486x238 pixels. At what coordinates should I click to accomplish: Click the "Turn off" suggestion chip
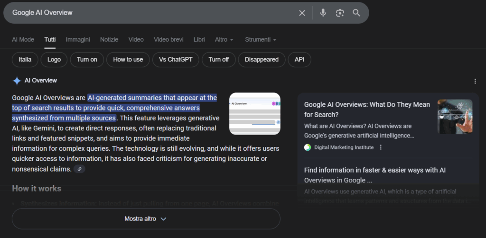(x=219, y=60)
